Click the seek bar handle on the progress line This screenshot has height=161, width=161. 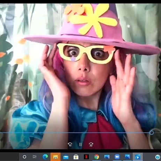pyautogui.click(x=152, y=133)
